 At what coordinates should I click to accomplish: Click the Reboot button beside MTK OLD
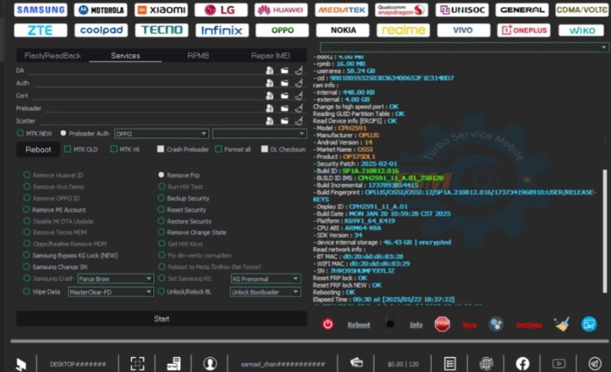click(38, 149)
